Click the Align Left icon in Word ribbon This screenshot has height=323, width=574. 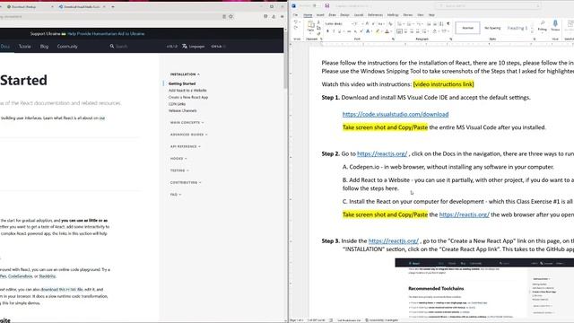click(400, 31)
